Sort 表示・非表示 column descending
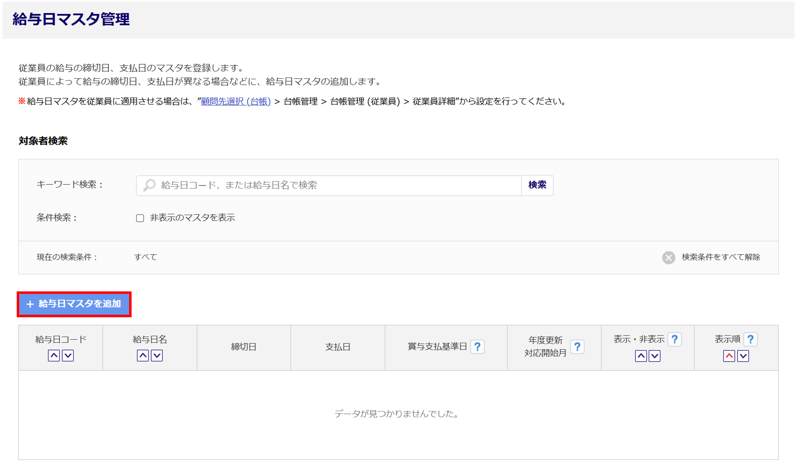797x469 pixels. (655, 356)
